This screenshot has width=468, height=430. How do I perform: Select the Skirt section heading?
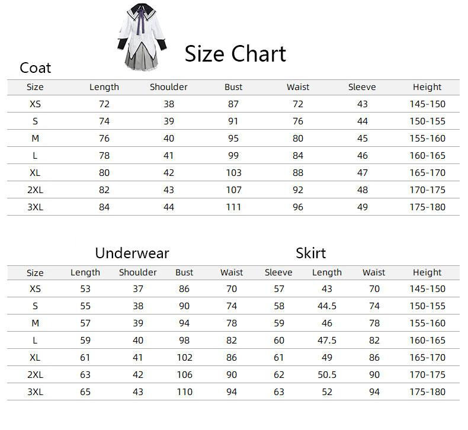311,253
